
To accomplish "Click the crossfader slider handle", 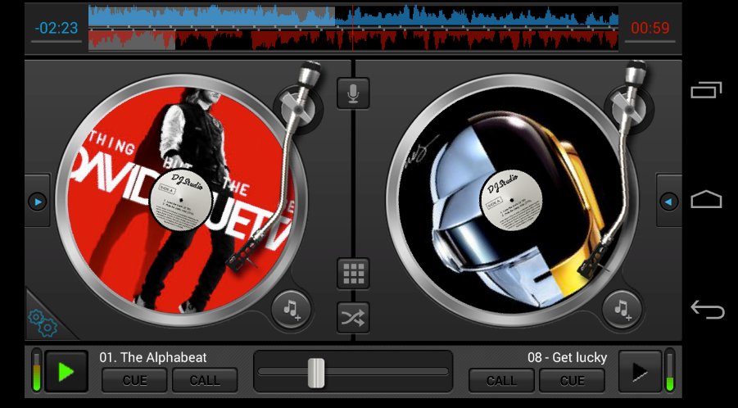I will pyautogui.click(x=316, y=373).
